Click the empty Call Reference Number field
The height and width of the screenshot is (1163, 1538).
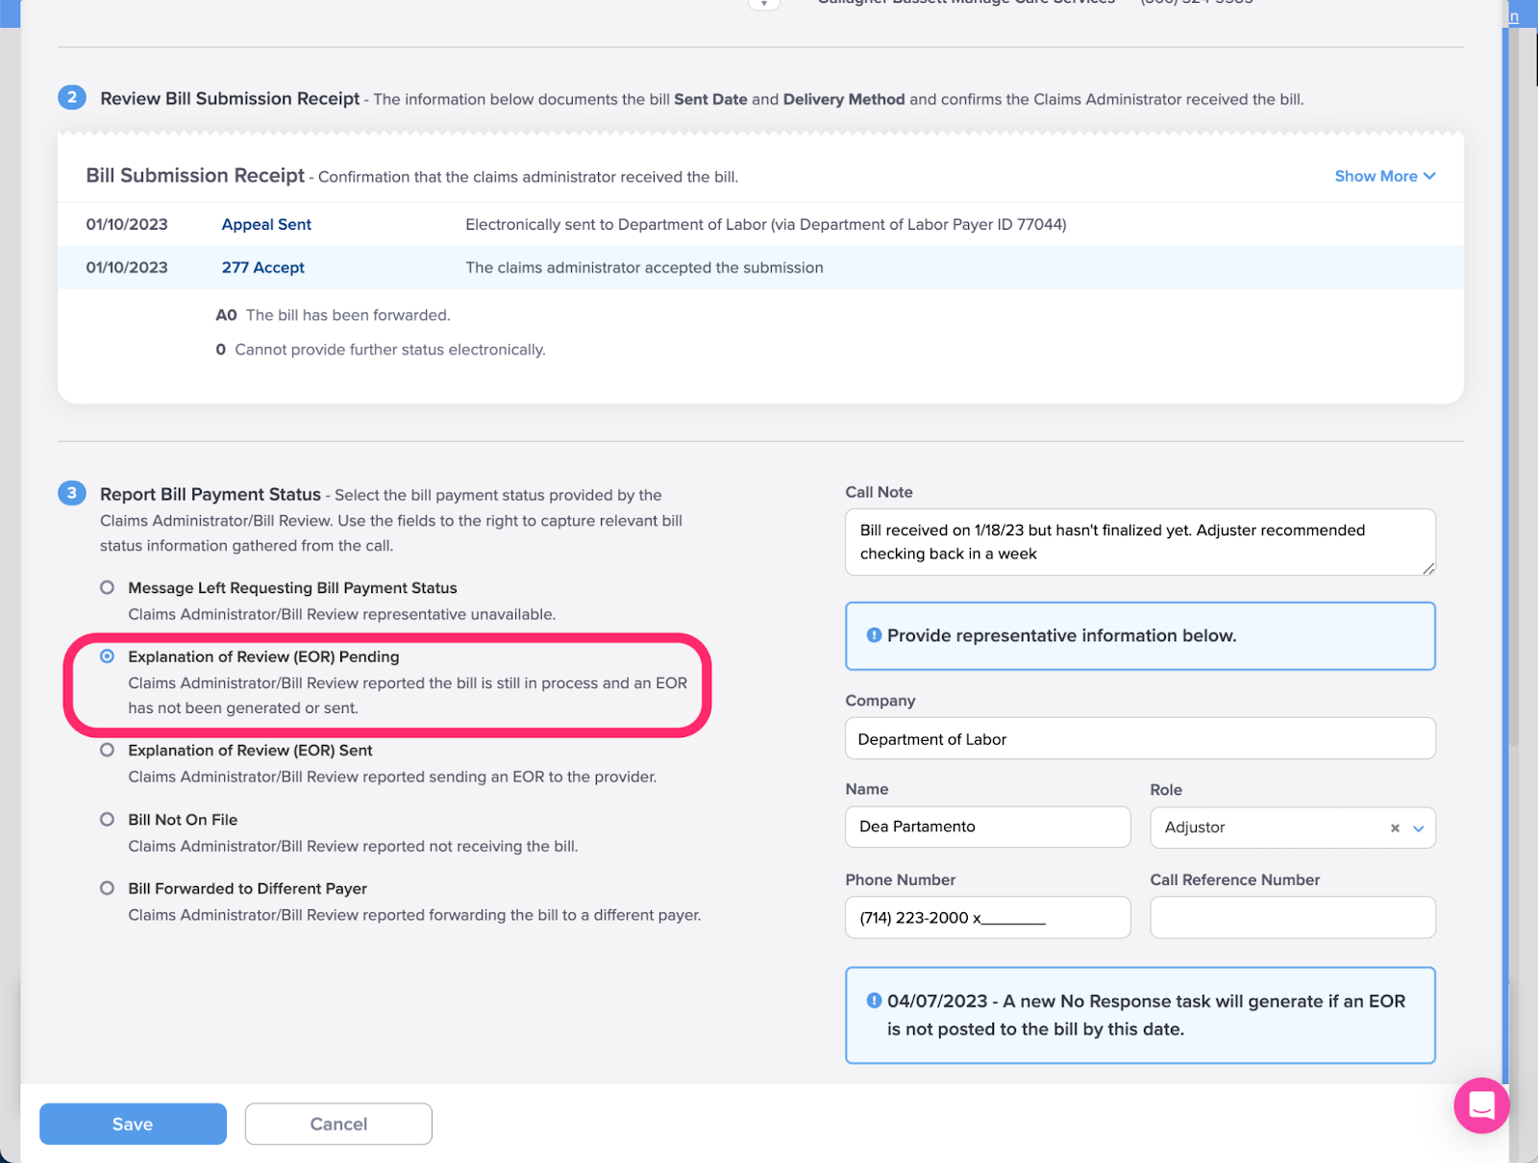[1293, 917]
